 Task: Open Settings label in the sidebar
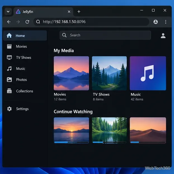coord(22,109)
